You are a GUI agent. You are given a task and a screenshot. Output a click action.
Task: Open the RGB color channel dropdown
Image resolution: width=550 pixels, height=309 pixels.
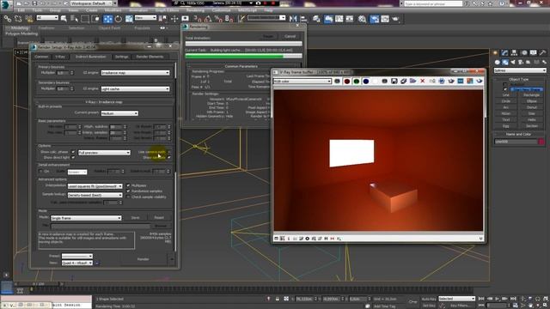tap(302, 82)
